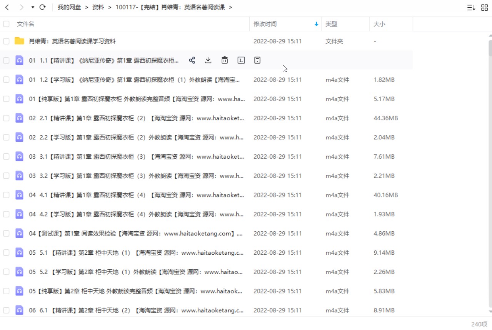Check the box for 04 测试课 file
This screenshot has width=492, height=330.
[x=6, y=233]
